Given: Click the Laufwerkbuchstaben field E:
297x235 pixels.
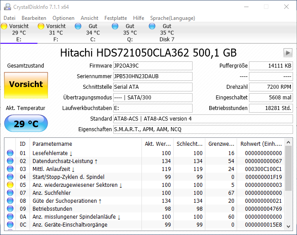Looking at the screenshot, I should coord(152,108).
